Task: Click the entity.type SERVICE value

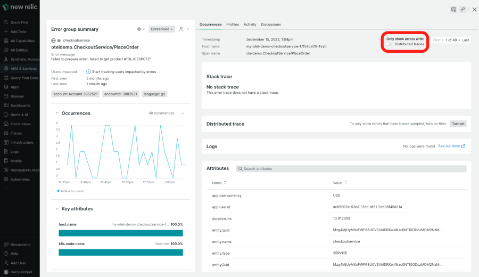Action: coord(340,253)
